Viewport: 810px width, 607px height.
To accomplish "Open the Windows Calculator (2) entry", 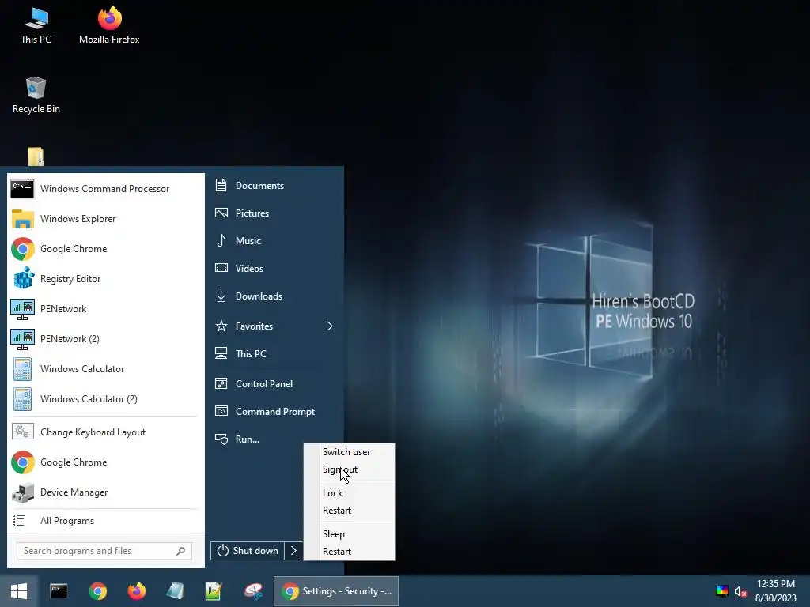I will (105, 398).
